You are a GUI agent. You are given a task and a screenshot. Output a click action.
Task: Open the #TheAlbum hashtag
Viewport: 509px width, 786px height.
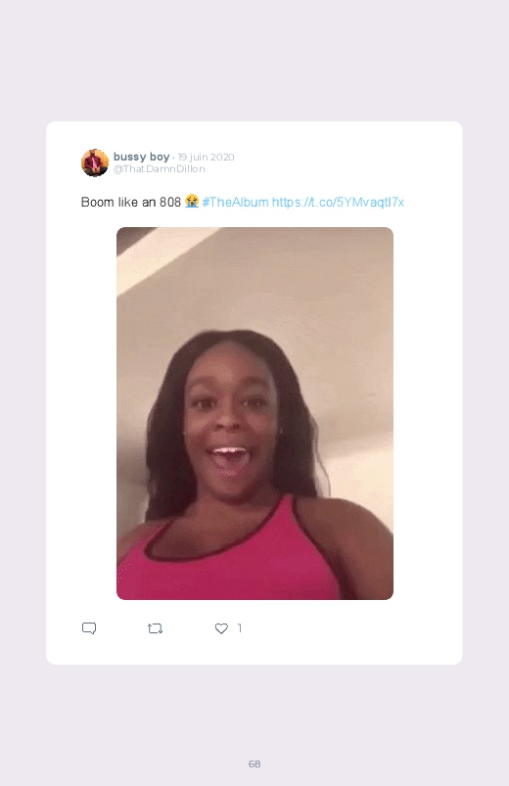pyautogui.click(x=235, y=202)
